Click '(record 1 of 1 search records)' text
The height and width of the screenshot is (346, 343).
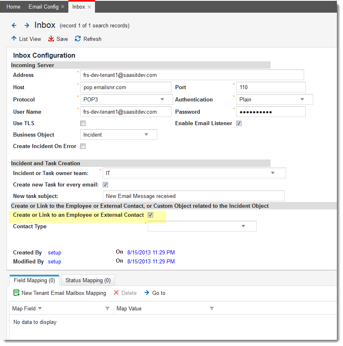[x=95, y=26]
